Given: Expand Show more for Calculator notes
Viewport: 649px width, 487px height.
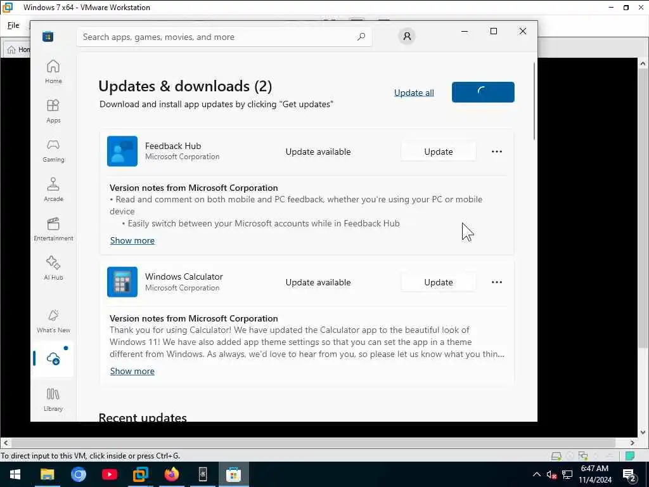Looking at the screenshot, I should [x=132, y=371].
